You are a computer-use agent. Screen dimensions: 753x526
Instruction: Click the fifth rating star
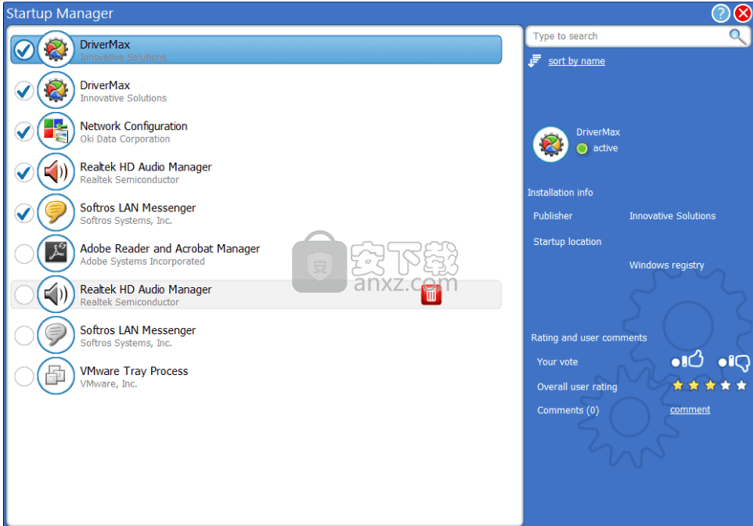pos(741,385)
